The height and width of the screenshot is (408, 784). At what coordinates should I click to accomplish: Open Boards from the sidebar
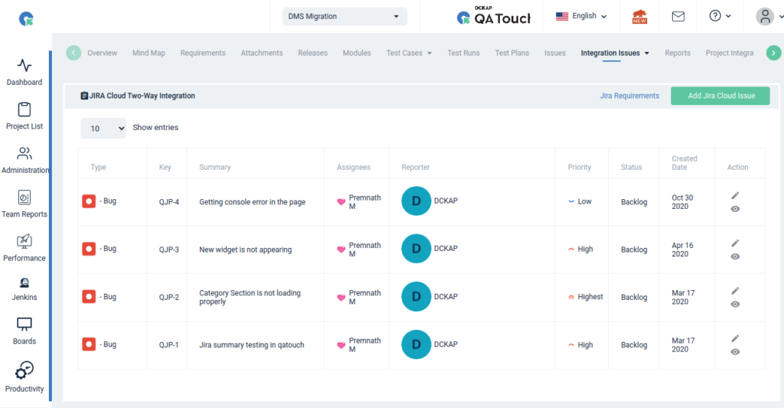click(24, 325)
